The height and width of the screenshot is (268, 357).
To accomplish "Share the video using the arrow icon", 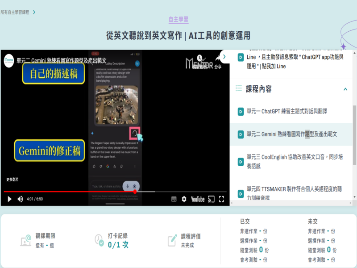I will point(218,59).
